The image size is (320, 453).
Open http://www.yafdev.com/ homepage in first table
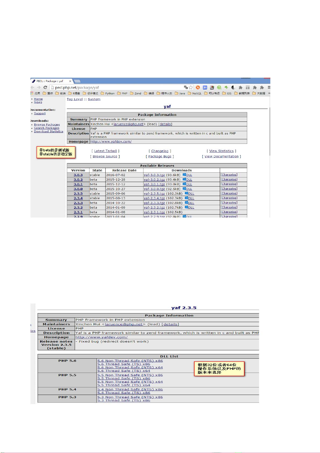[111, 141]
